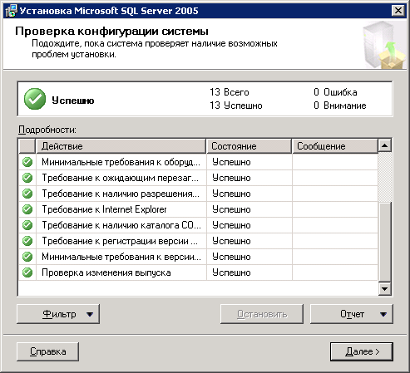Click the server box image in the header

coord(383,45)
